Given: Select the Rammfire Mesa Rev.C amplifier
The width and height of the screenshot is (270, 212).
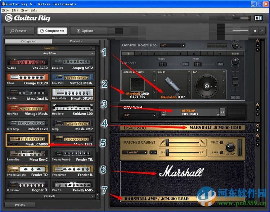Looking at the screenshot, I should point(28,155).
